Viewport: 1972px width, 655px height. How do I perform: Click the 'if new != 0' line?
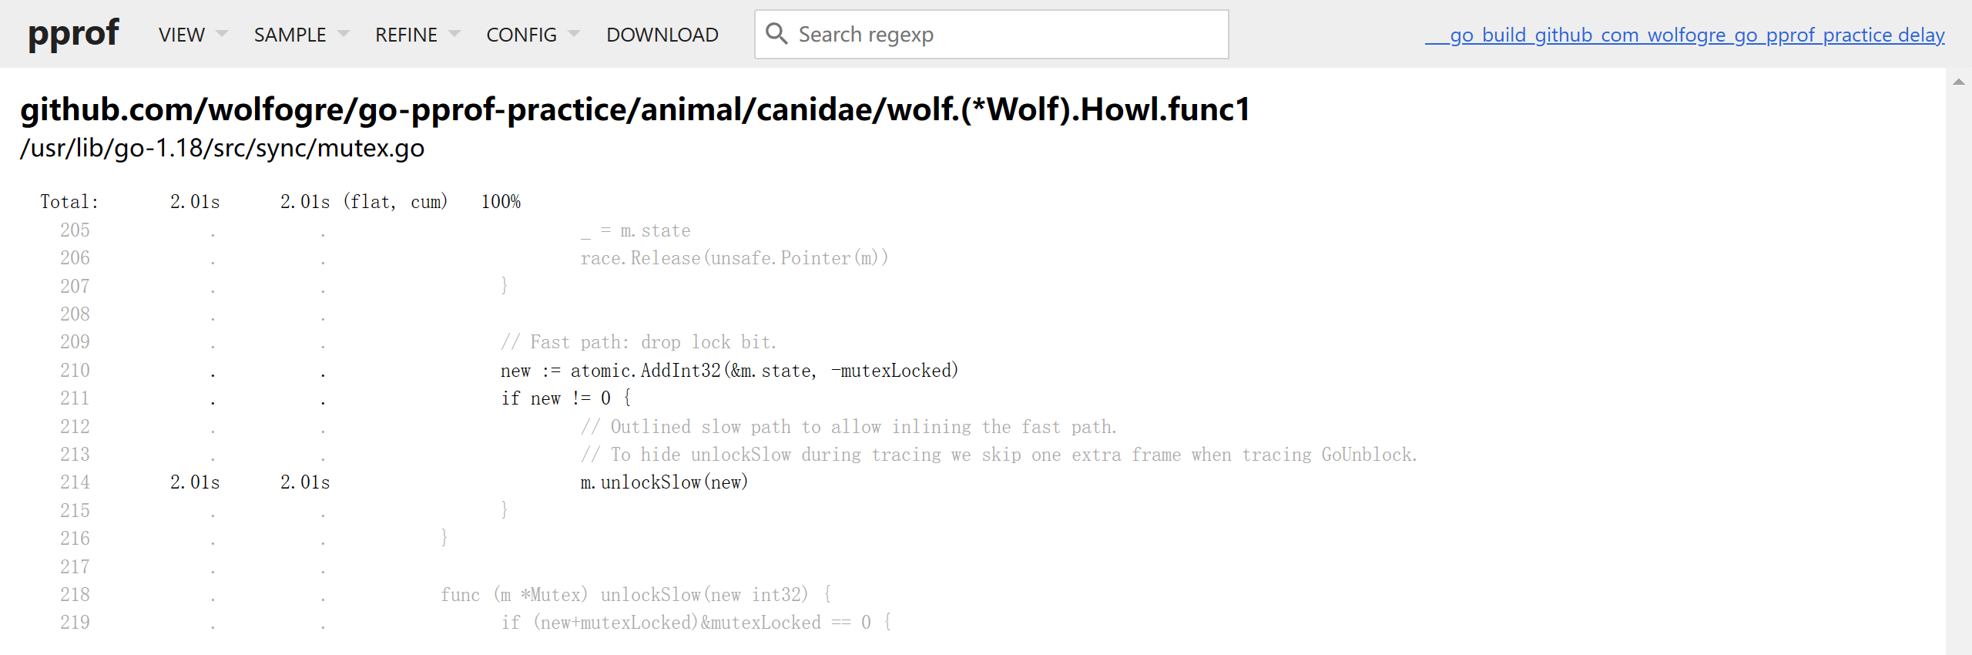pyautogui.click(x=565, y=398)
